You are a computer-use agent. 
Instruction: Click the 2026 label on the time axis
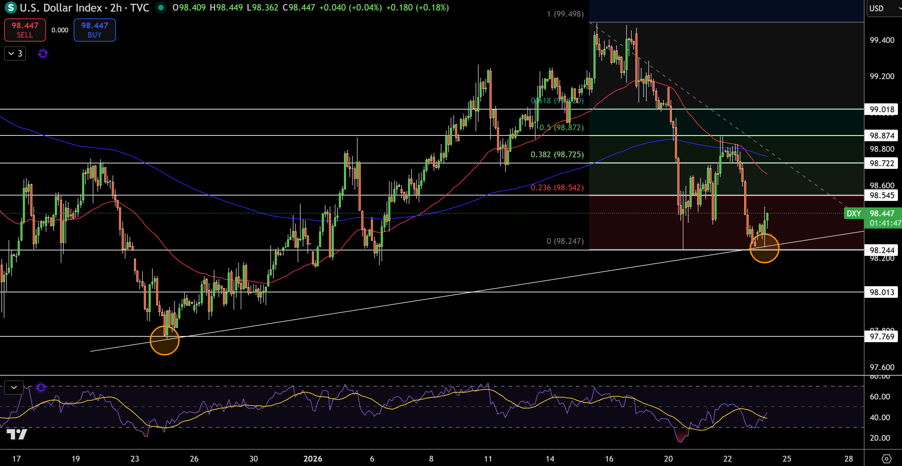click(x=314, y=458)
